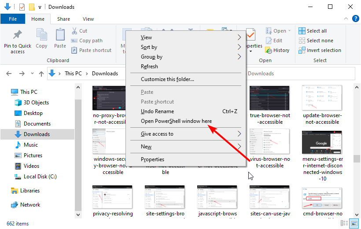Screen dimensions: 361x229
Task: Click the Pin to Quick access icon
Action: click(x=18, y=35)
